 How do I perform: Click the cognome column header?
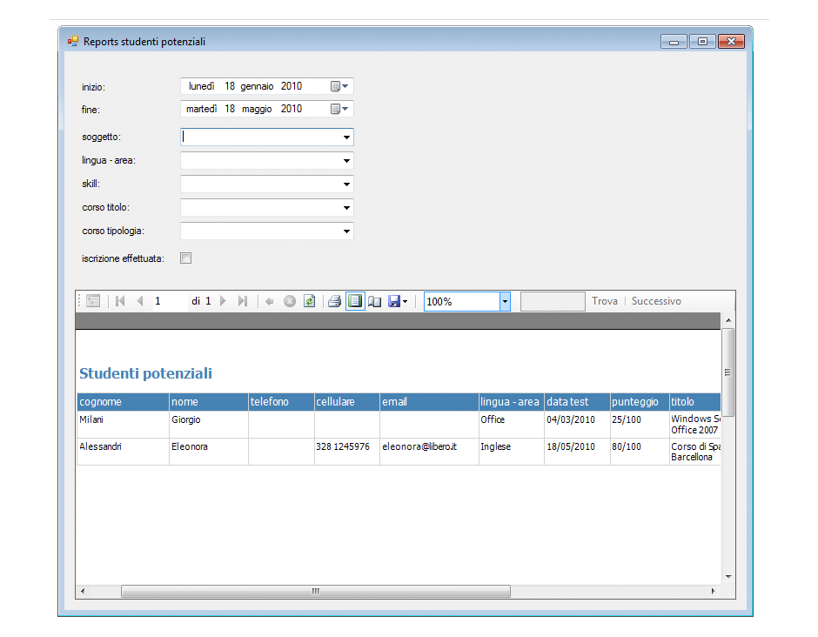coord(123,402)
